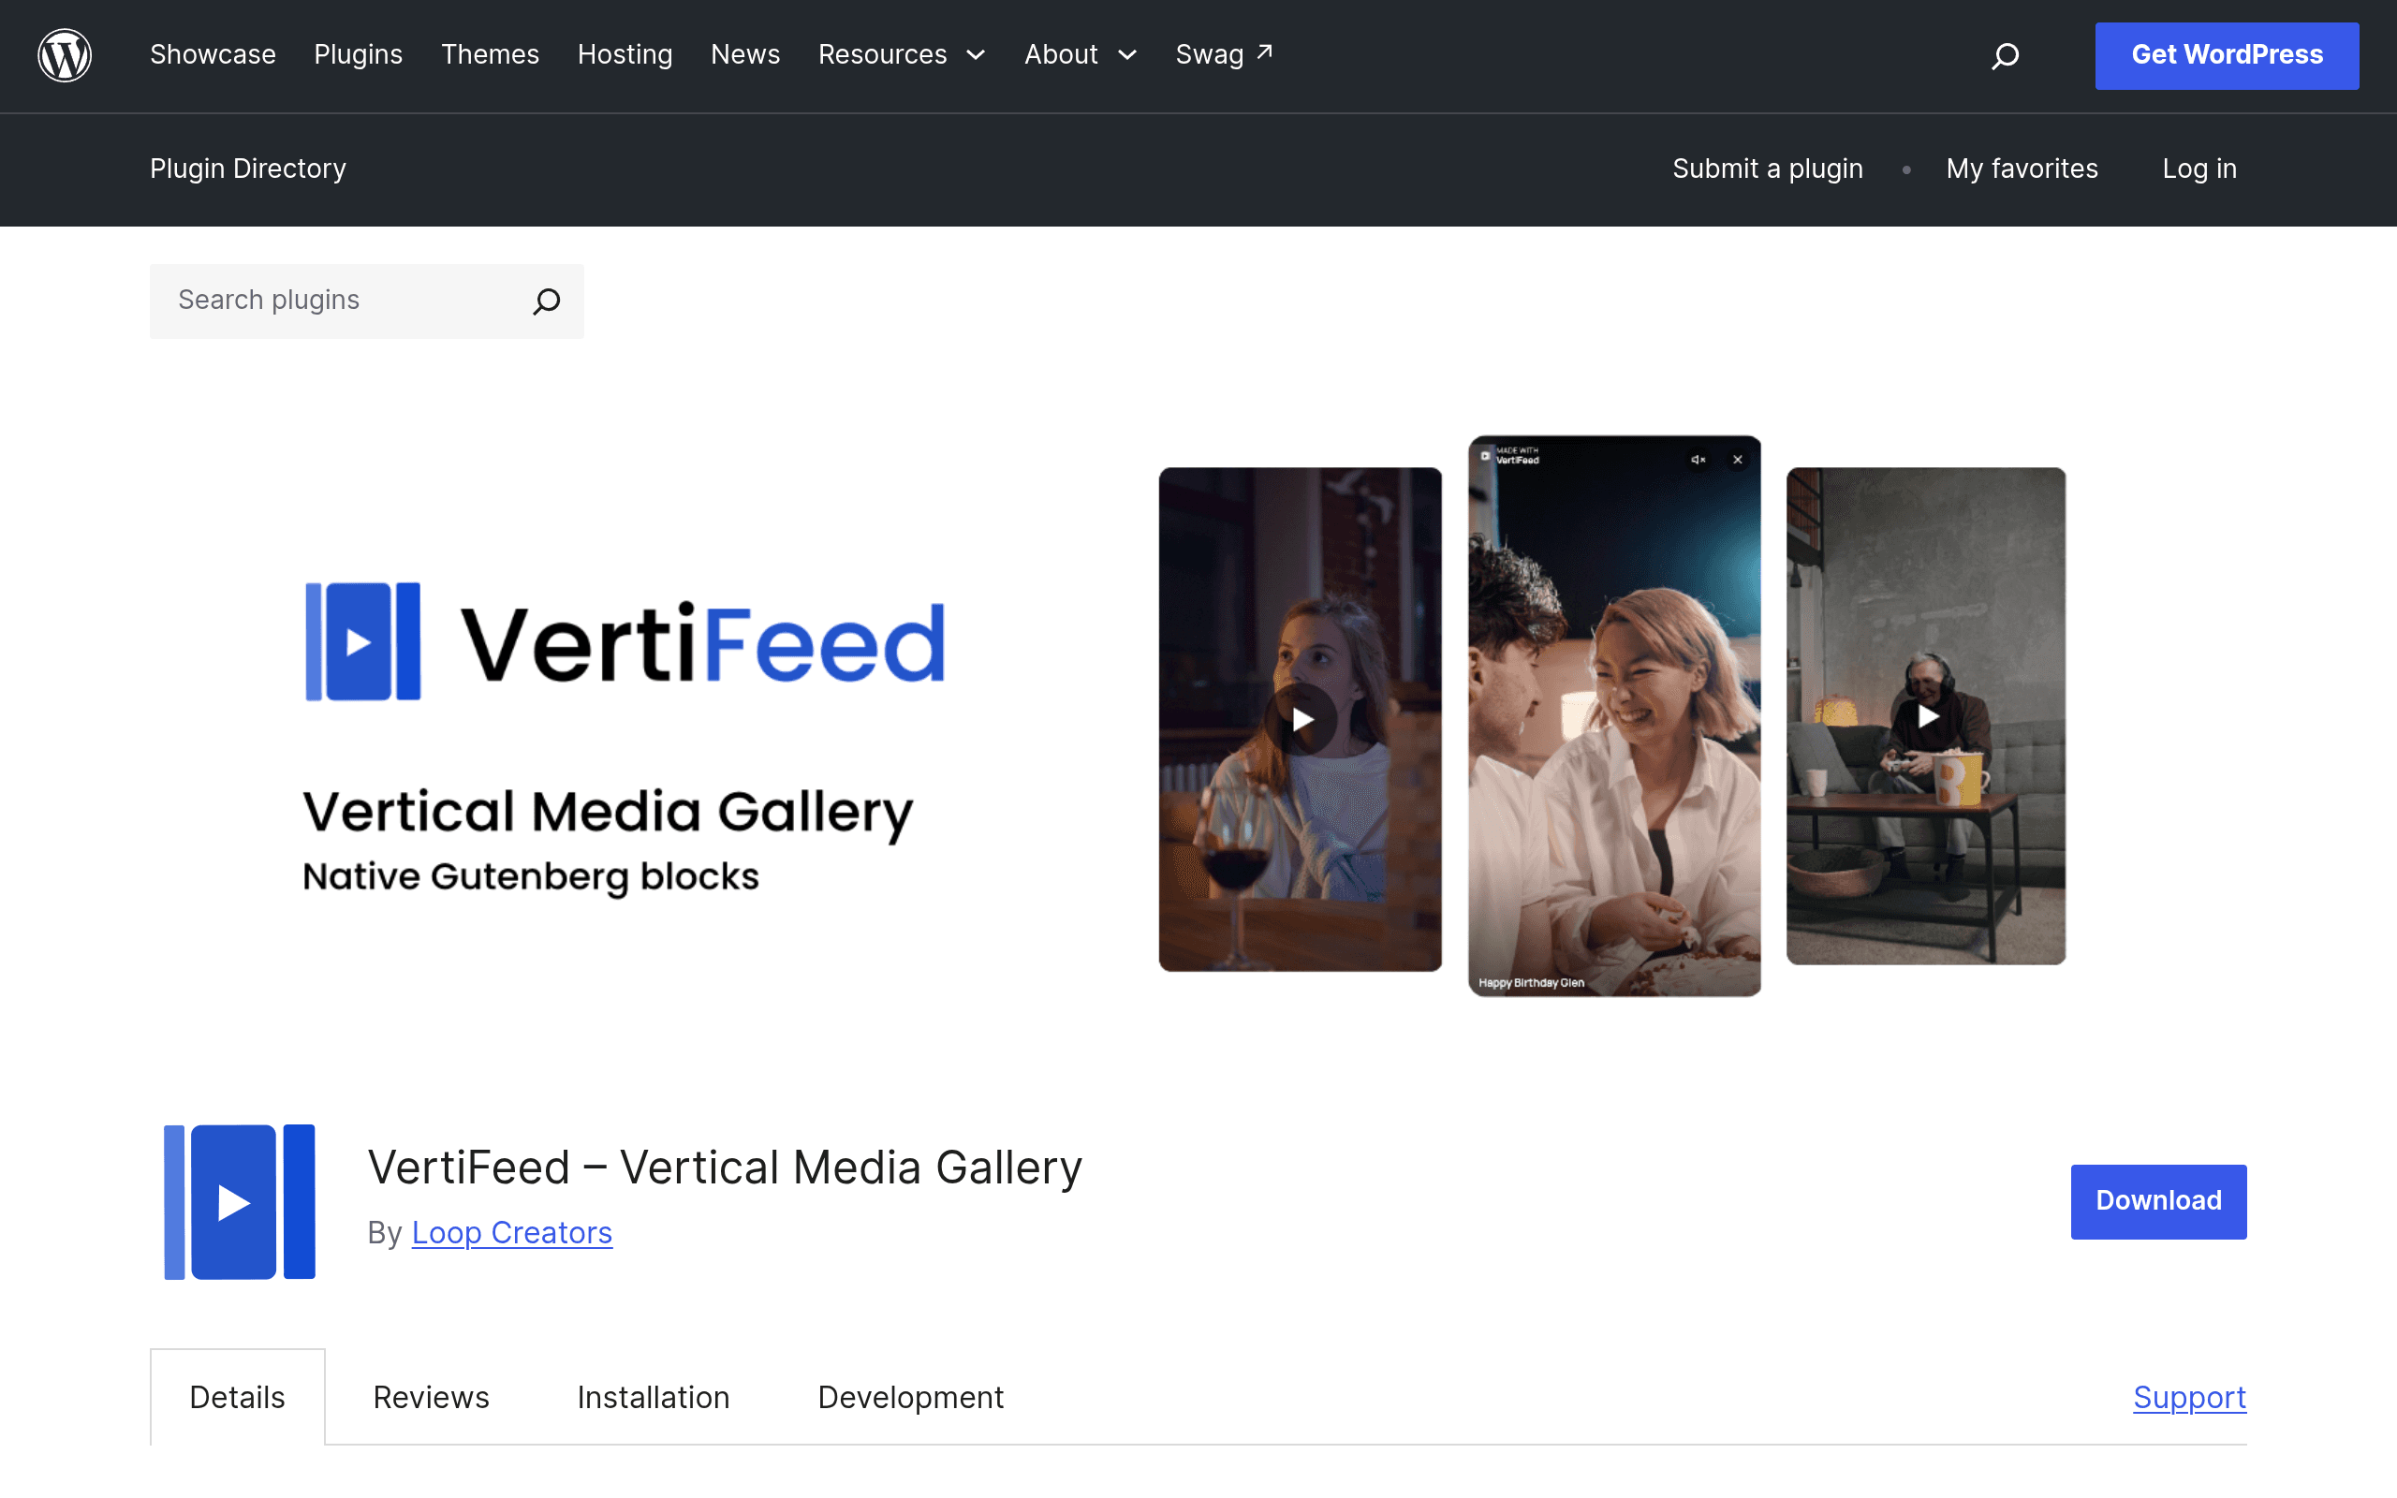Play the left video thumbnail in banner
This screenshot has height=1498, width=2397.
point(1301,719)
